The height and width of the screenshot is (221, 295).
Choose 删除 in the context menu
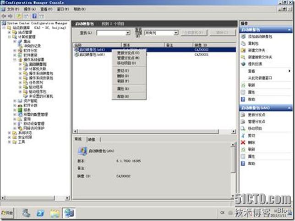click(x=128, y=76)
